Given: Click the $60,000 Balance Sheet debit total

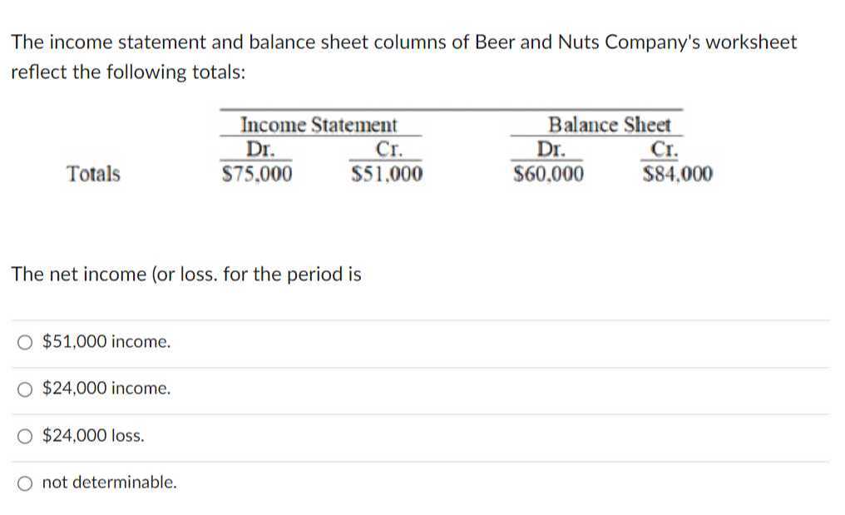Looking at the screenshot, I should click(x=549, y=174).
